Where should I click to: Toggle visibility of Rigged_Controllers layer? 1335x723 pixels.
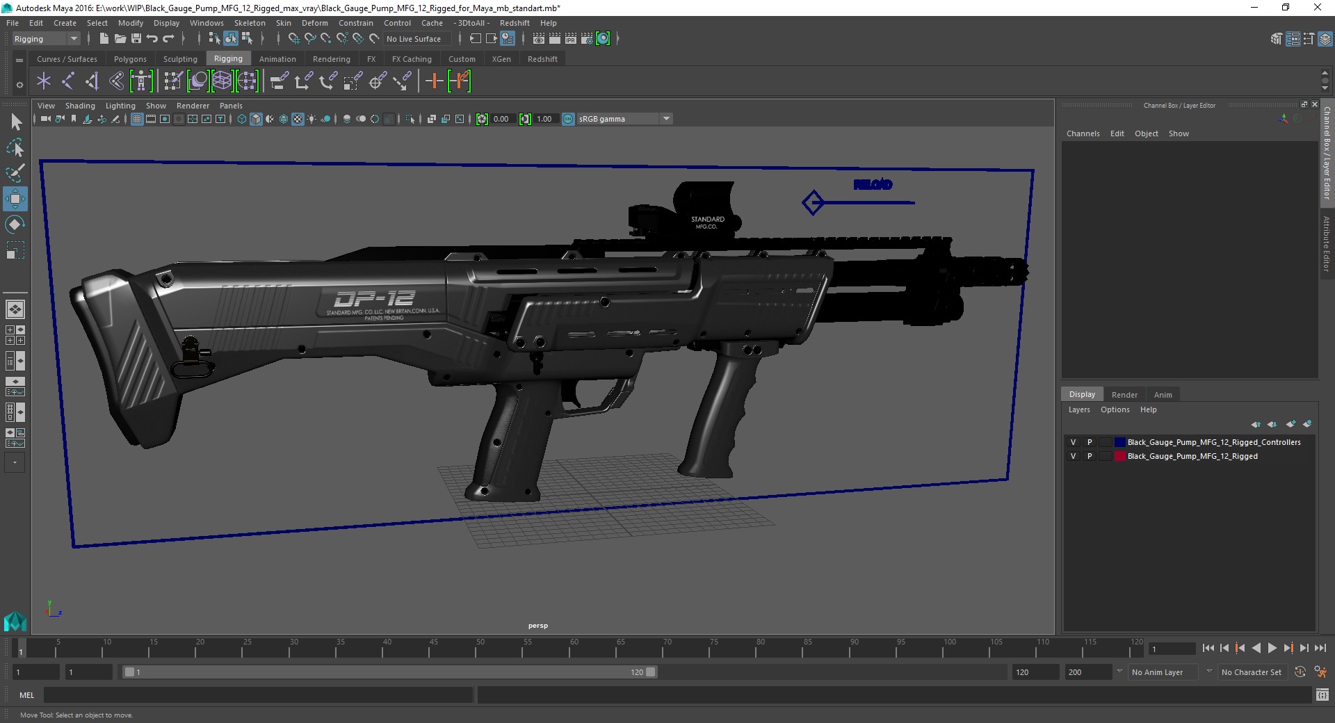coord(1073,442)
